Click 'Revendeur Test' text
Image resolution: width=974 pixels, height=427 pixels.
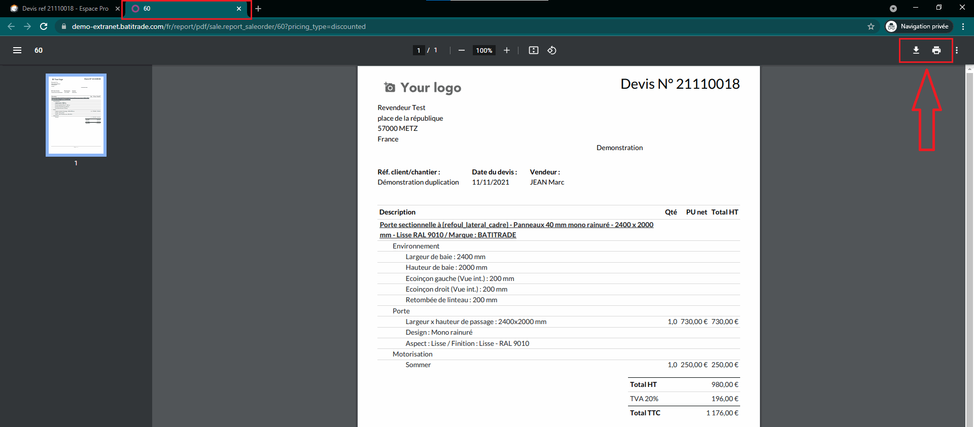pos(401,108)
